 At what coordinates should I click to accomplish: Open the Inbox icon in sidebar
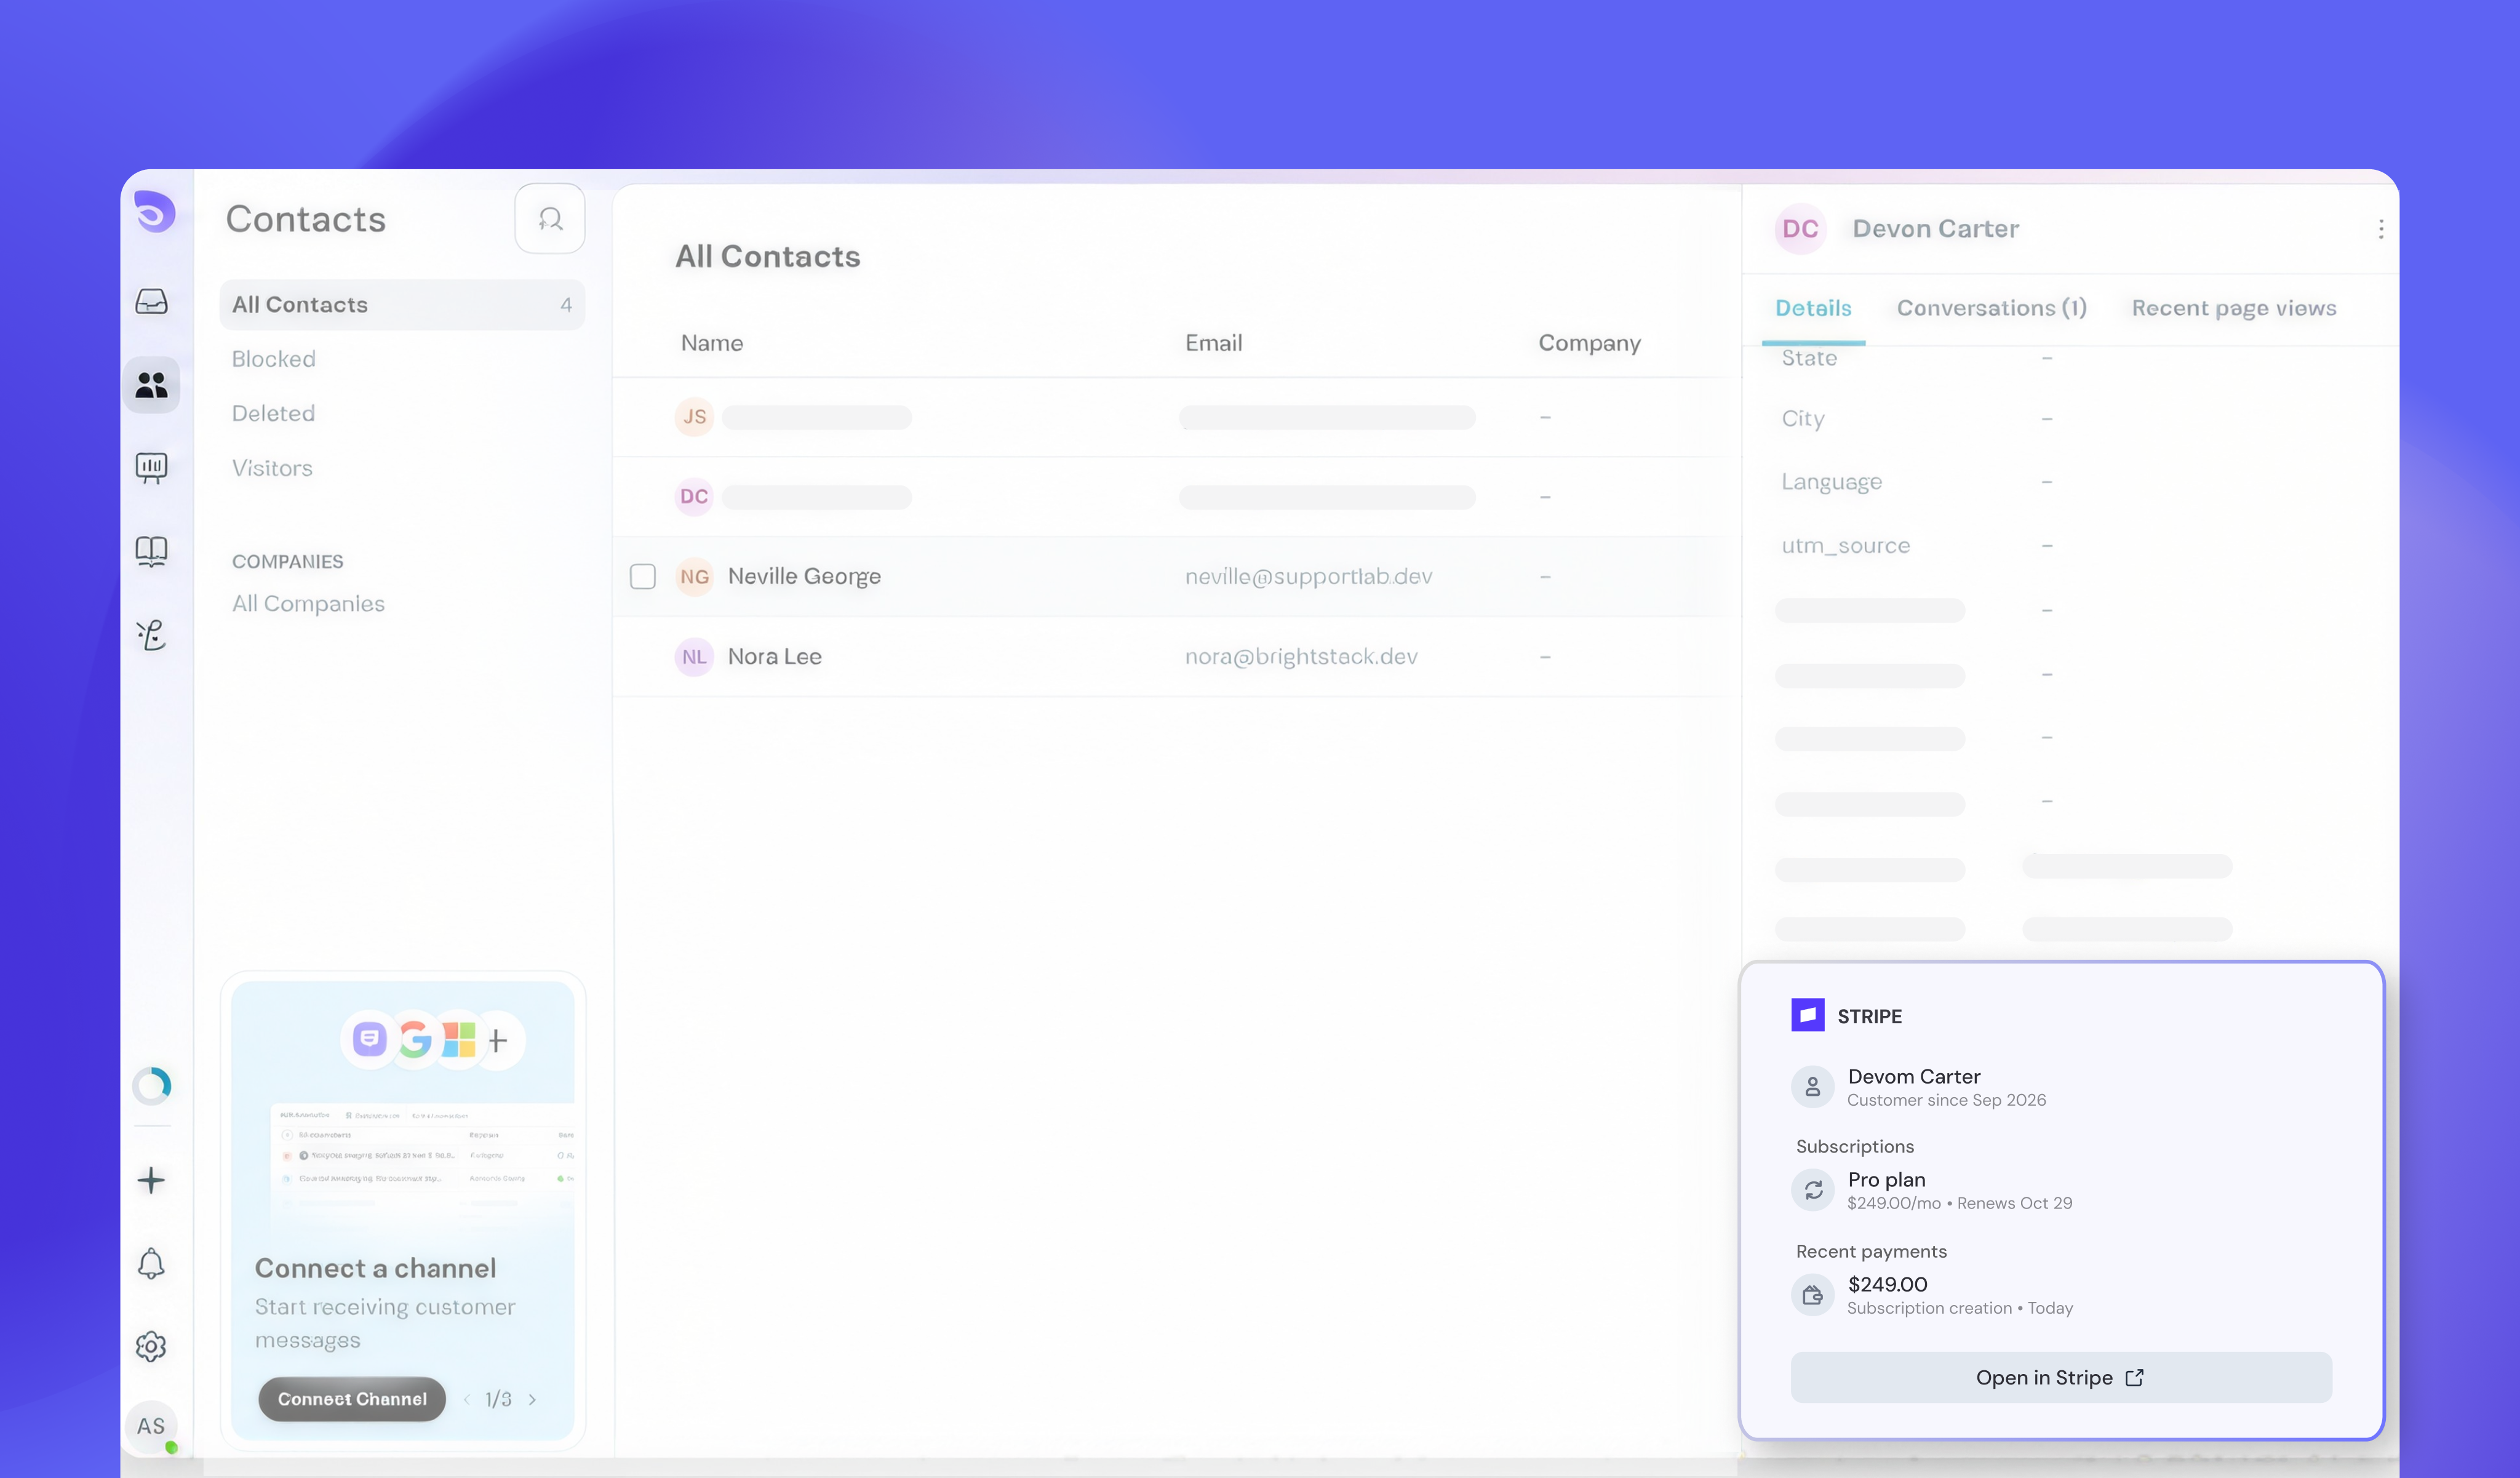[151, 301]
